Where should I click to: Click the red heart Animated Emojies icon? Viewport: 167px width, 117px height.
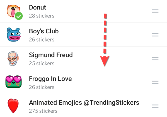[x=13, y=106]
